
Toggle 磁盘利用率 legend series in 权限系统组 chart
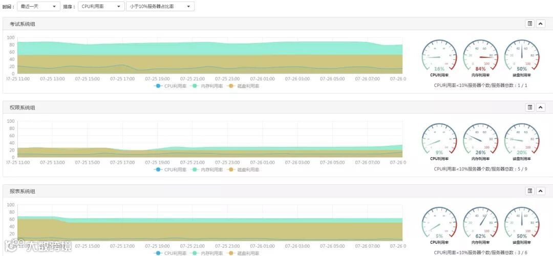(243, 169)
